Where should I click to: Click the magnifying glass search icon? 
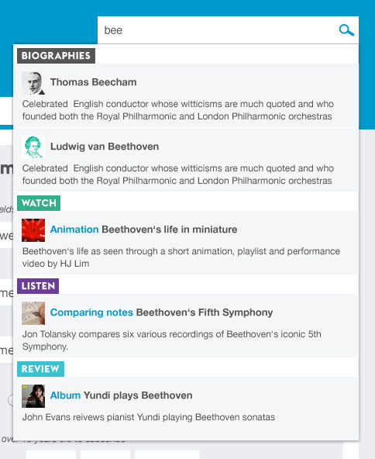[x=346, y=30]
